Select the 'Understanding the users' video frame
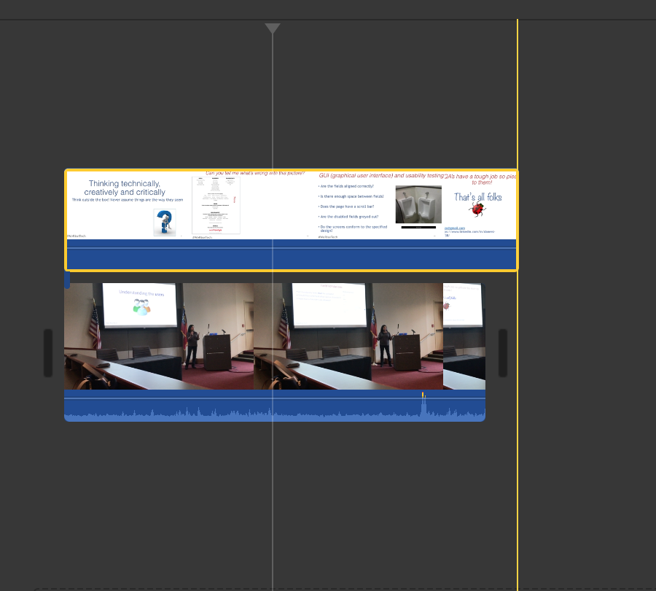 pos(159,336)
